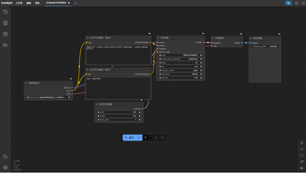
Task: Click the sampler_name right arrow for next sampler
Action: [201, 70]
